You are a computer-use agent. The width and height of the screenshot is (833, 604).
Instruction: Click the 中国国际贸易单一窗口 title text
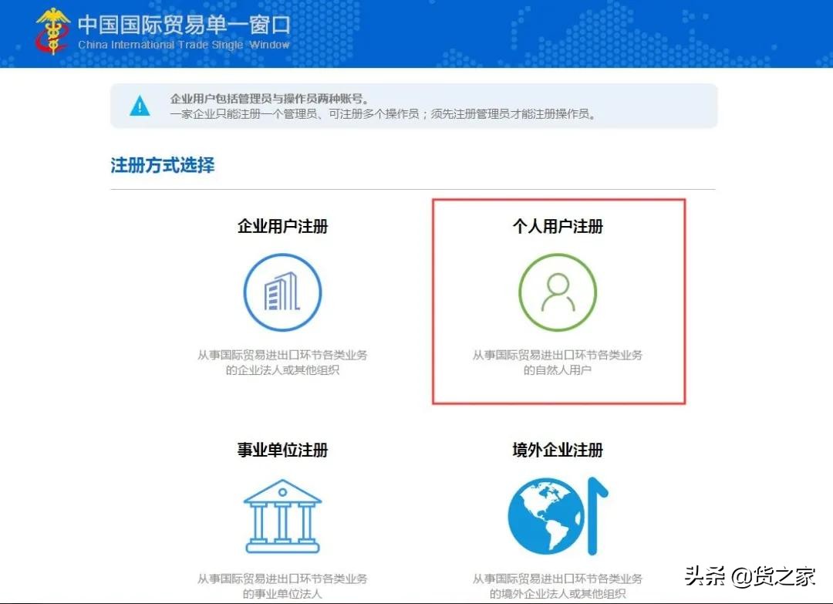coord(185,24)
